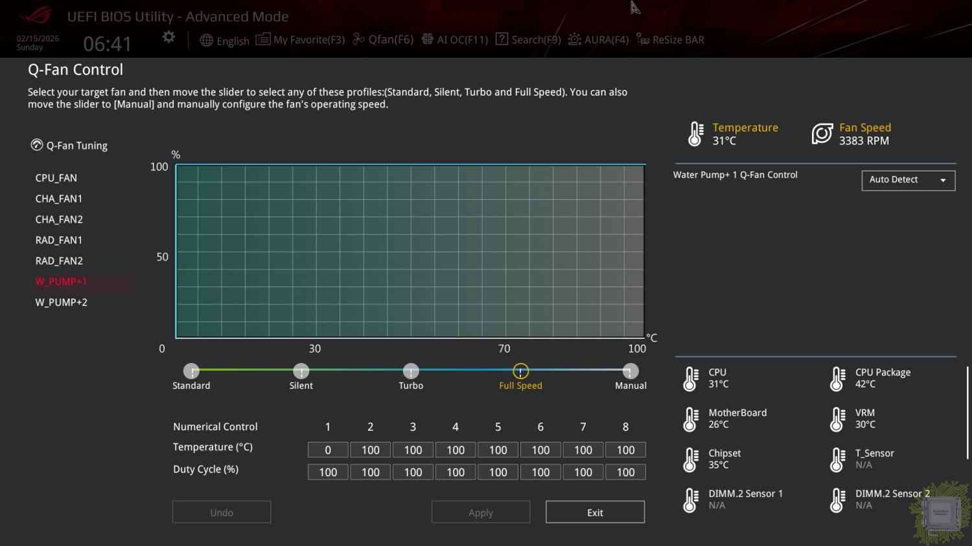Click the first Temperature value field
Image resolution: width=972 pixels, height=546 pixels.
tap(328, 450)
